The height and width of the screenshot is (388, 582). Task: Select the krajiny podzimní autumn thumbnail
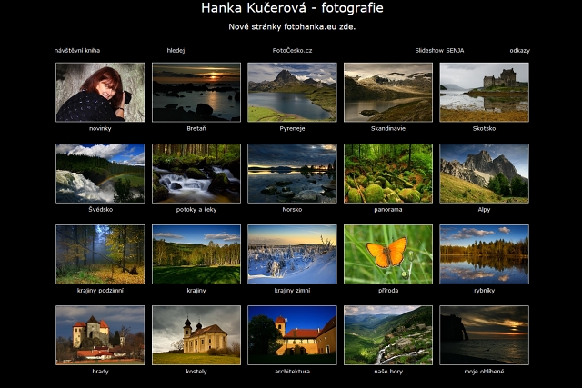coord(100,254)
